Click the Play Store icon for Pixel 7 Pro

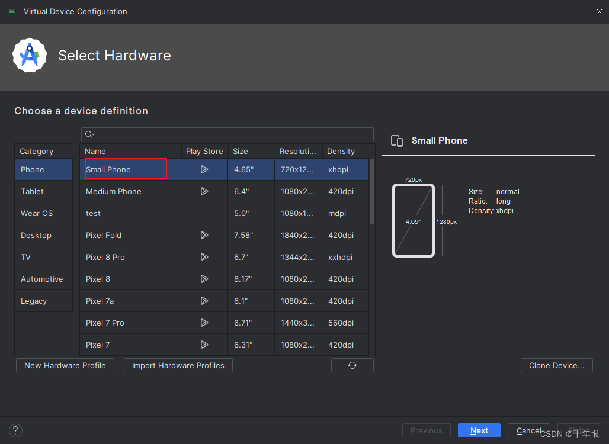(204, 323)
